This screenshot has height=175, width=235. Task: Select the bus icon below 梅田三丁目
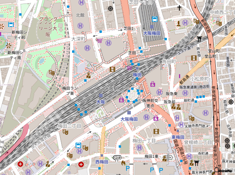point(78,146)
